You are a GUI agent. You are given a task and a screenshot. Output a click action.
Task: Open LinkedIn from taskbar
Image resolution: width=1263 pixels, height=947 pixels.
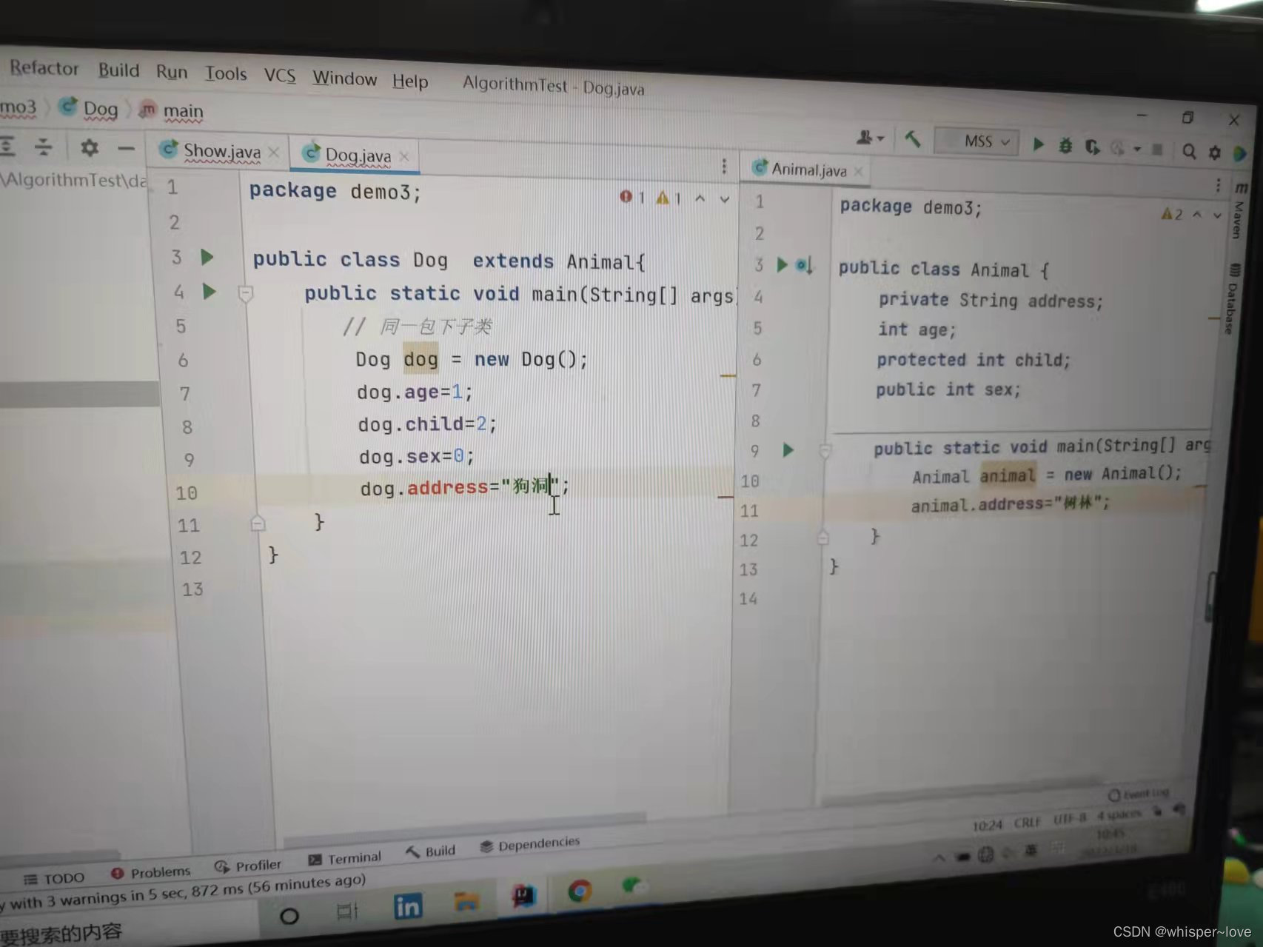(x=407, y=906)
